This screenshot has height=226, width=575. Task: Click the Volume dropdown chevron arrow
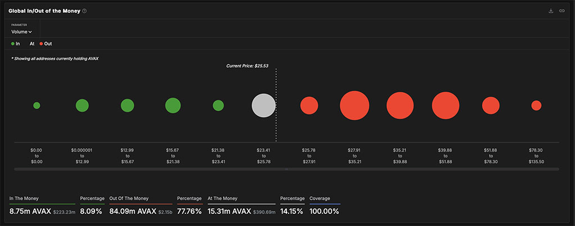pos(30,32)
